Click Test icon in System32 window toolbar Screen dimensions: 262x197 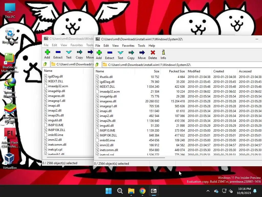[120, 55]
